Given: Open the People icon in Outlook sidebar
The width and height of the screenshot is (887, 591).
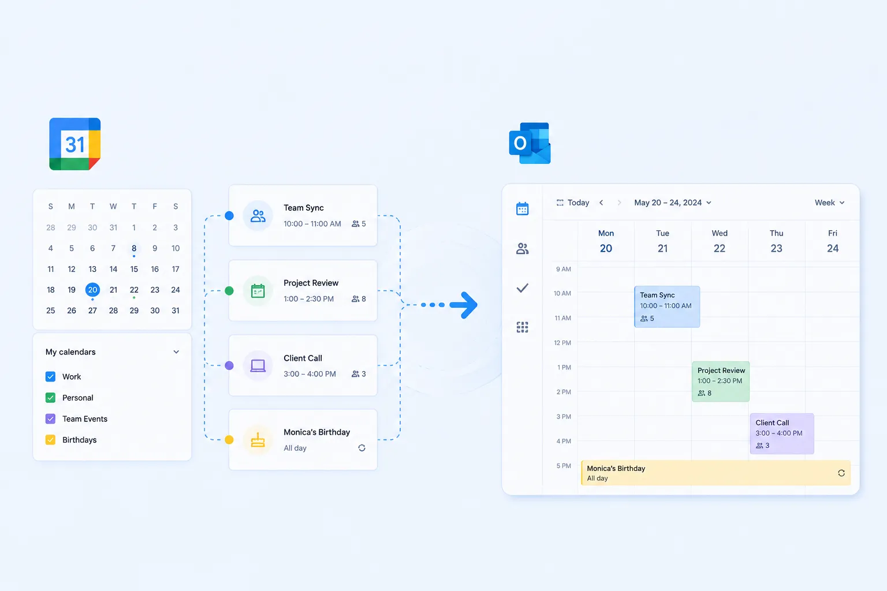Looking at the screenshot, I should tap(522, 248).
